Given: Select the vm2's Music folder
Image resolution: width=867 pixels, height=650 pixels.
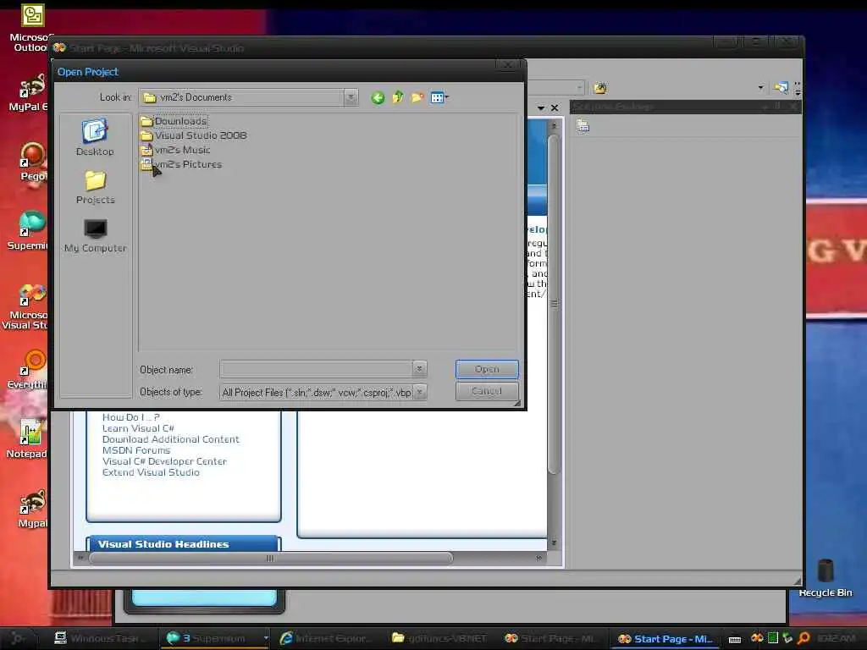Looking at the screenshot, I should click(x=175, y=150).
